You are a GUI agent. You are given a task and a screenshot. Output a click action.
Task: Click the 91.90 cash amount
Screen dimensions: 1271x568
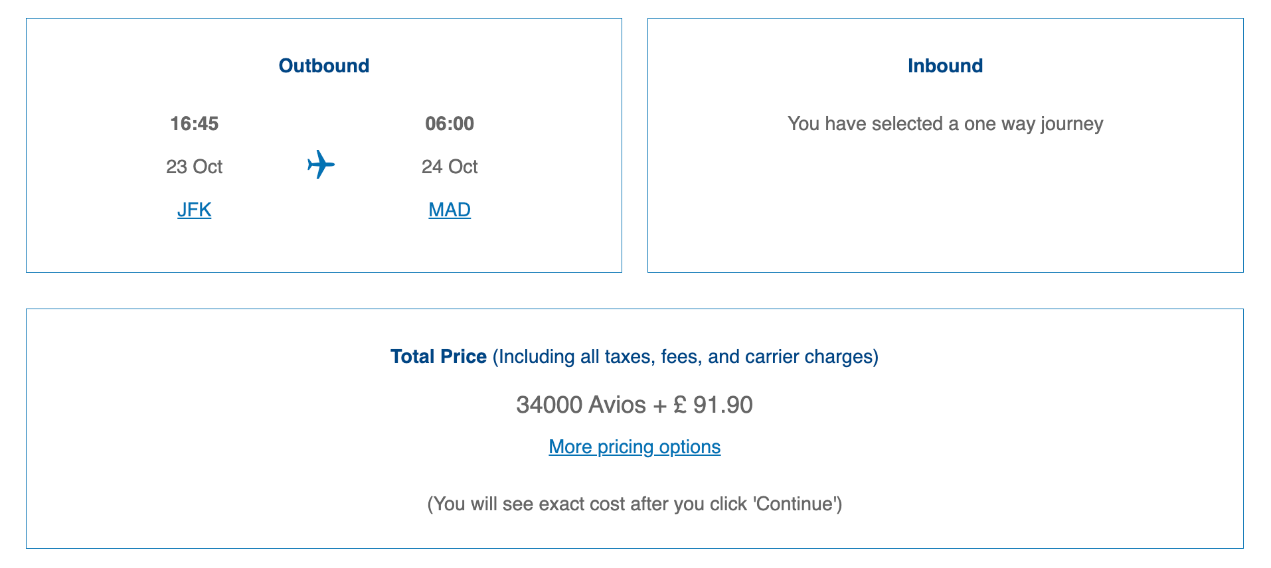point(722,405)
